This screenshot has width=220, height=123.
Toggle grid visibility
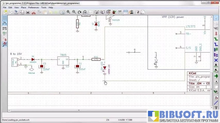click(5, 18)
